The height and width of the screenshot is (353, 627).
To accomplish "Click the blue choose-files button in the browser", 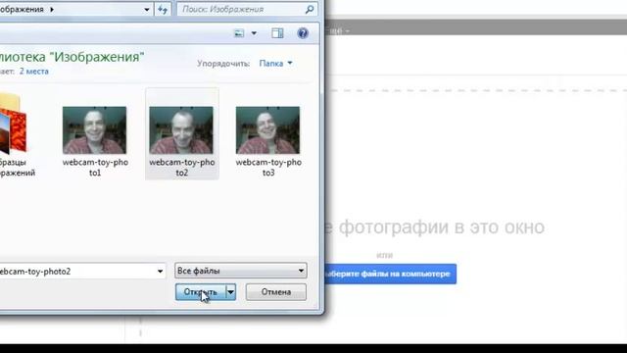I will click(x=390, y=275).
